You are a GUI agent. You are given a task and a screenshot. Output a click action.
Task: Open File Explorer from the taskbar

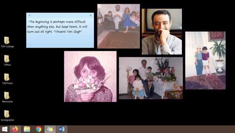tap(27, 129)
